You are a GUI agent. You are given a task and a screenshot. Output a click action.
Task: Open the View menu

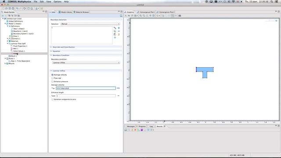pos(49,1)
